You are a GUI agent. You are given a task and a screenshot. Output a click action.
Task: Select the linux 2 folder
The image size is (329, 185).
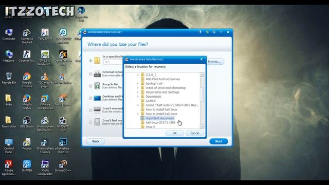click(150, 127)
